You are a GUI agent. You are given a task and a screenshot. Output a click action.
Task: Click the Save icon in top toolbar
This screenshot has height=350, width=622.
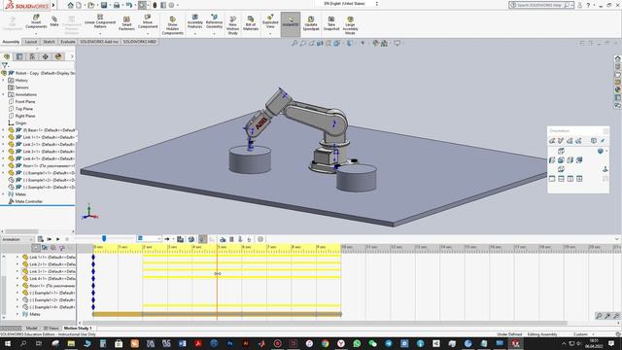click(x=104, y=5)
